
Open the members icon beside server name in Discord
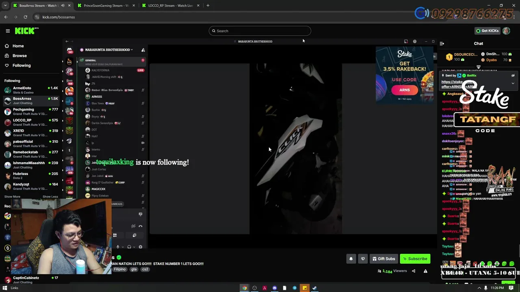143,50
